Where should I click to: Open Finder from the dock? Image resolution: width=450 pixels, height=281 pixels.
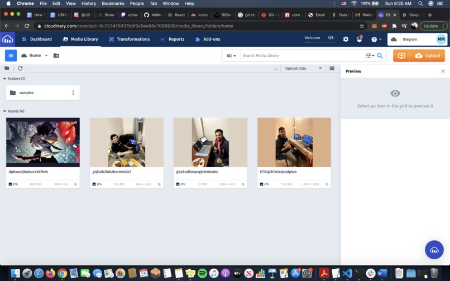15,273
